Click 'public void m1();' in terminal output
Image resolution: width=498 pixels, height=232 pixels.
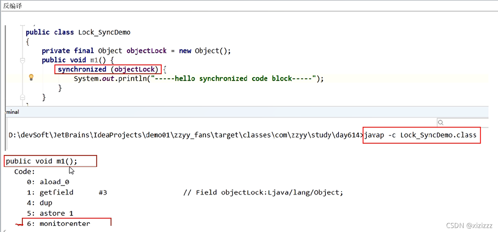click(42, 161)
